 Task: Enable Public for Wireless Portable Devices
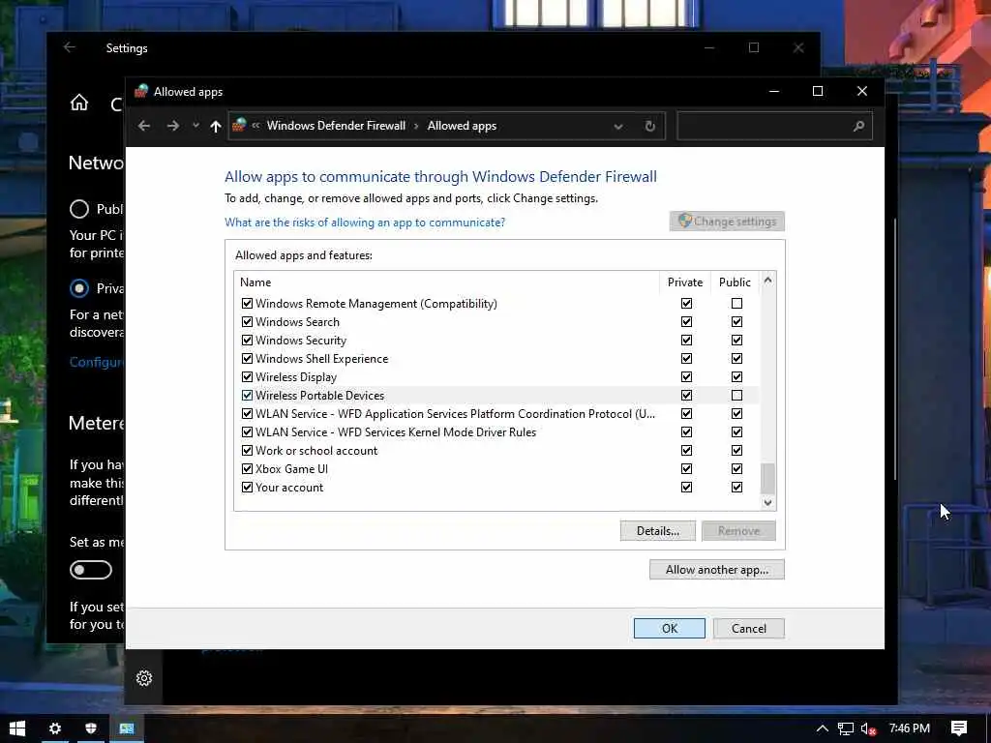736,395
